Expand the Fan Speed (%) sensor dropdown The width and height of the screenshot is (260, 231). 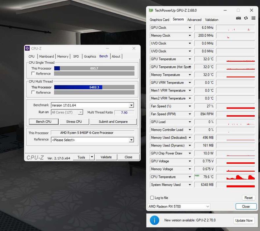[x=190, y=106]
